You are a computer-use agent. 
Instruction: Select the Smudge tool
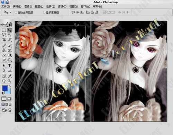point(4,60)
